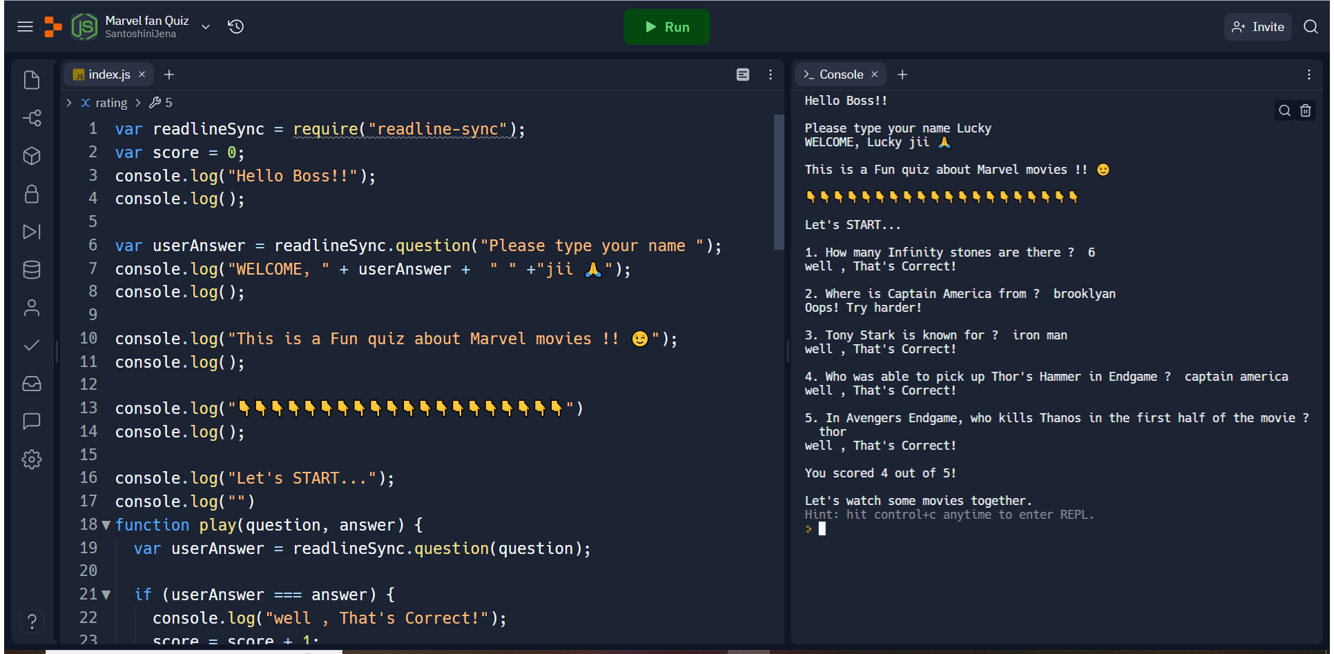The height and width of the screenshot is (654, 1334).
Task: Open the Inbox panel in the sidebar
Action: (x=32, y=384)
